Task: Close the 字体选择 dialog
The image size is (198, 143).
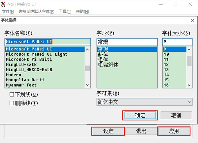Action: coord(192,20)
